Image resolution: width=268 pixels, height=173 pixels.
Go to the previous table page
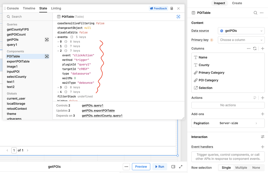[x=7, y=150]
